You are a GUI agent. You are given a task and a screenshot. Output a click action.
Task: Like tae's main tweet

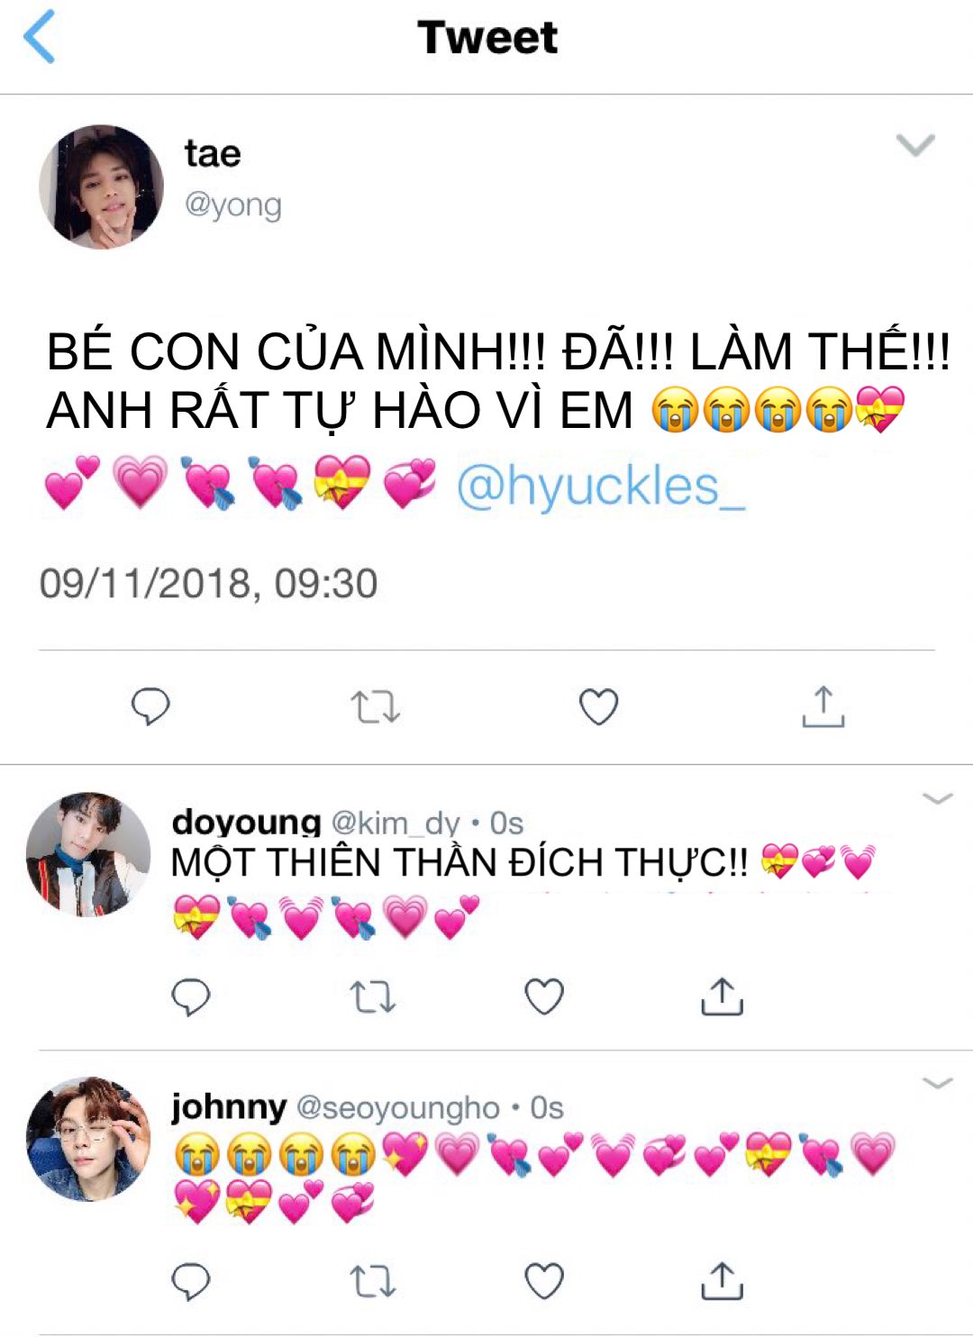coord(598,707)
